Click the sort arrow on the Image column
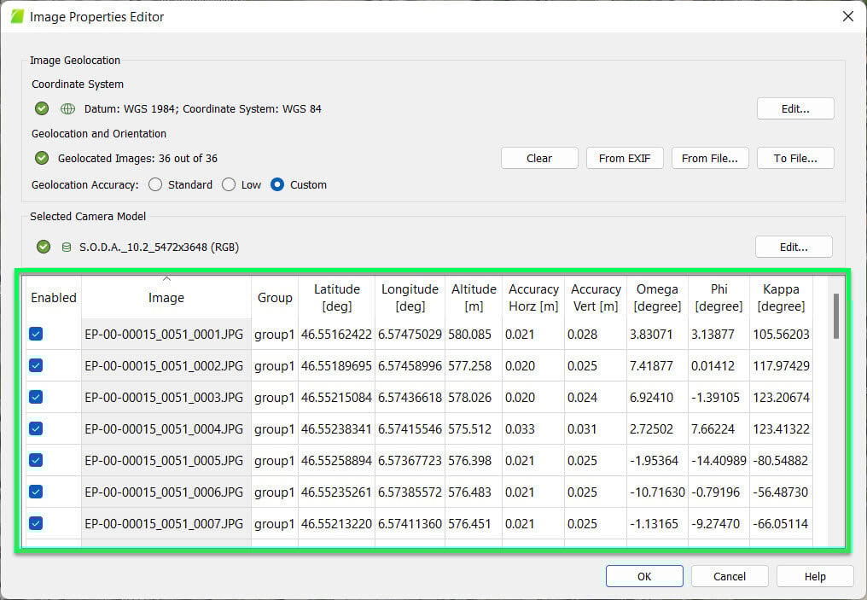The width and height of the screenshot is (867, 600). point(166,277)
